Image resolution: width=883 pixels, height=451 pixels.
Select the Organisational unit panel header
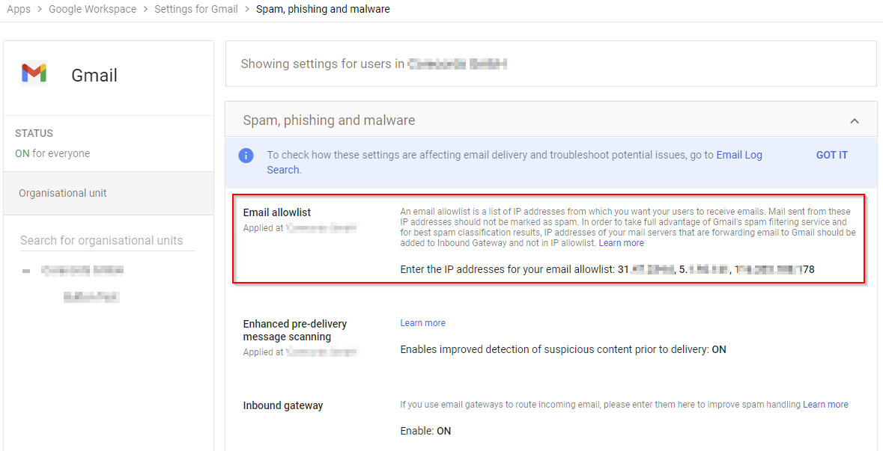click(63, 193)
